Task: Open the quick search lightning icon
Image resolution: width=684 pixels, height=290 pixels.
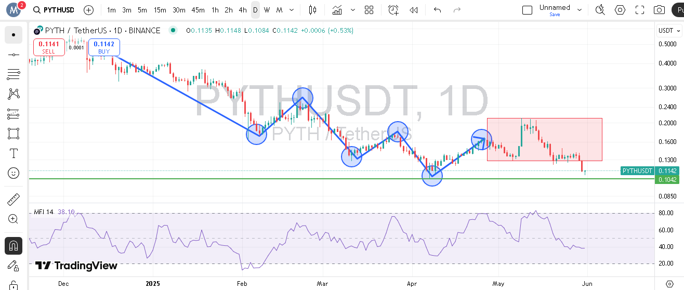Action: pos(600,10)
